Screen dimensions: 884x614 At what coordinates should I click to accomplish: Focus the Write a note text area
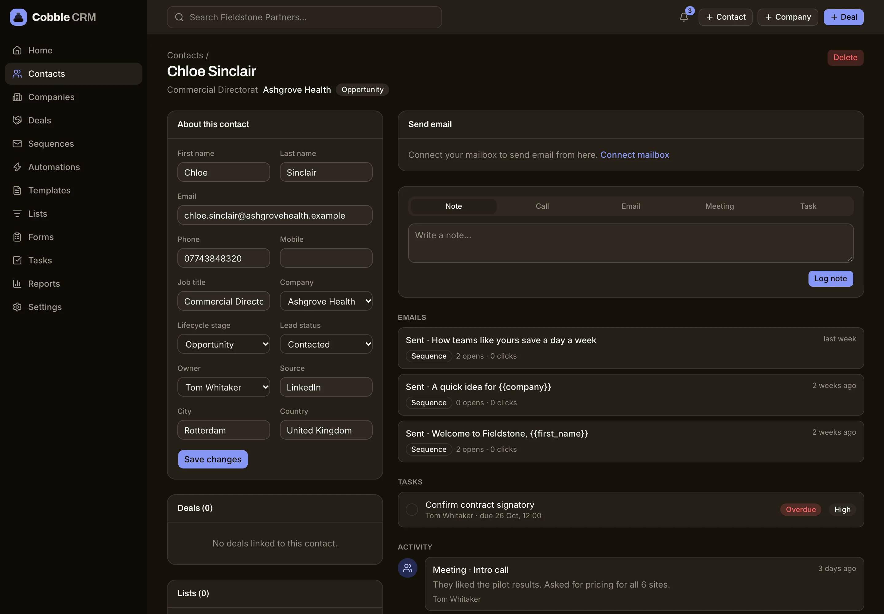pos(630,243)
